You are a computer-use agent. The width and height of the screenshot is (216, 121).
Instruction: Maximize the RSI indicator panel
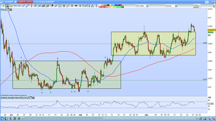[31, 98]
